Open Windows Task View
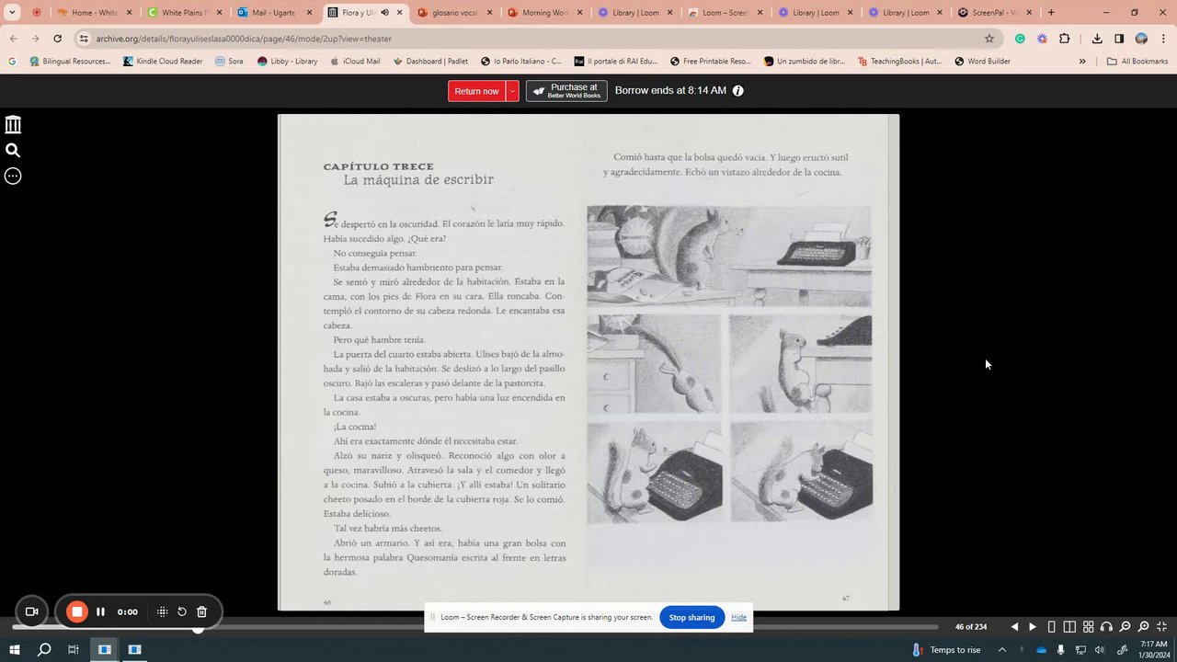 74,649
